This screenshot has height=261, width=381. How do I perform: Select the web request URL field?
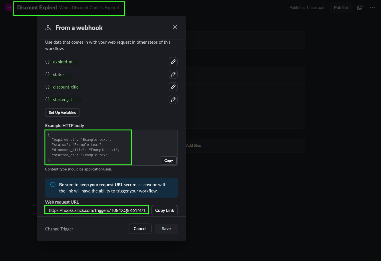coord(97,210)
